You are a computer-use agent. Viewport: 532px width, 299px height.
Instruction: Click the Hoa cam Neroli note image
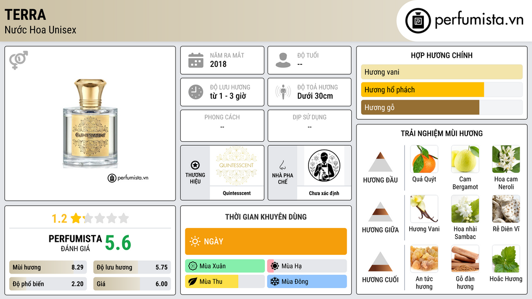[x=506, y=159]
